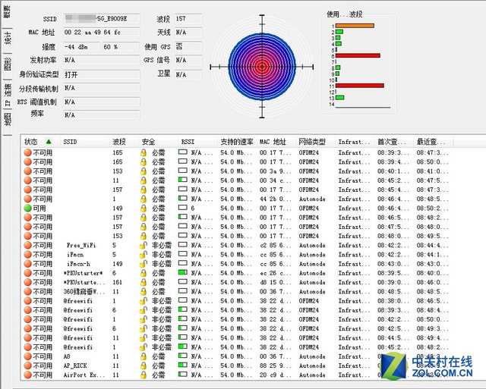Image resolution: width=486 pixels, height=389 pixels.
Task: Open the 图形 graphs tab
Action: 8,64
